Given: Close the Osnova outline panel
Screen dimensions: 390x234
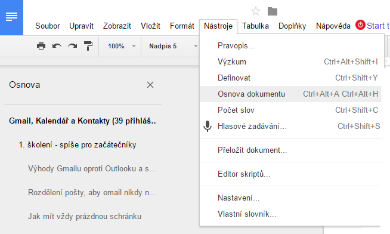Looking at the screenshot, I should point(150,85).
